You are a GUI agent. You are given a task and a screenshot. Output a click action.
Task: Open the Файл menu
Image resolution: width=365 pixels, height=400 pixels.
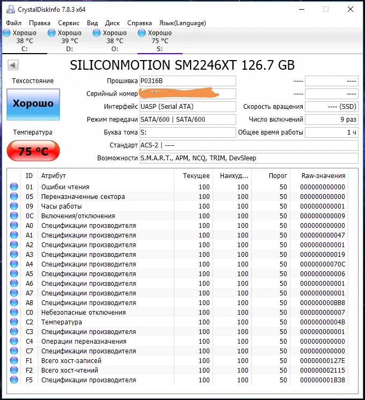click(13, 23)
